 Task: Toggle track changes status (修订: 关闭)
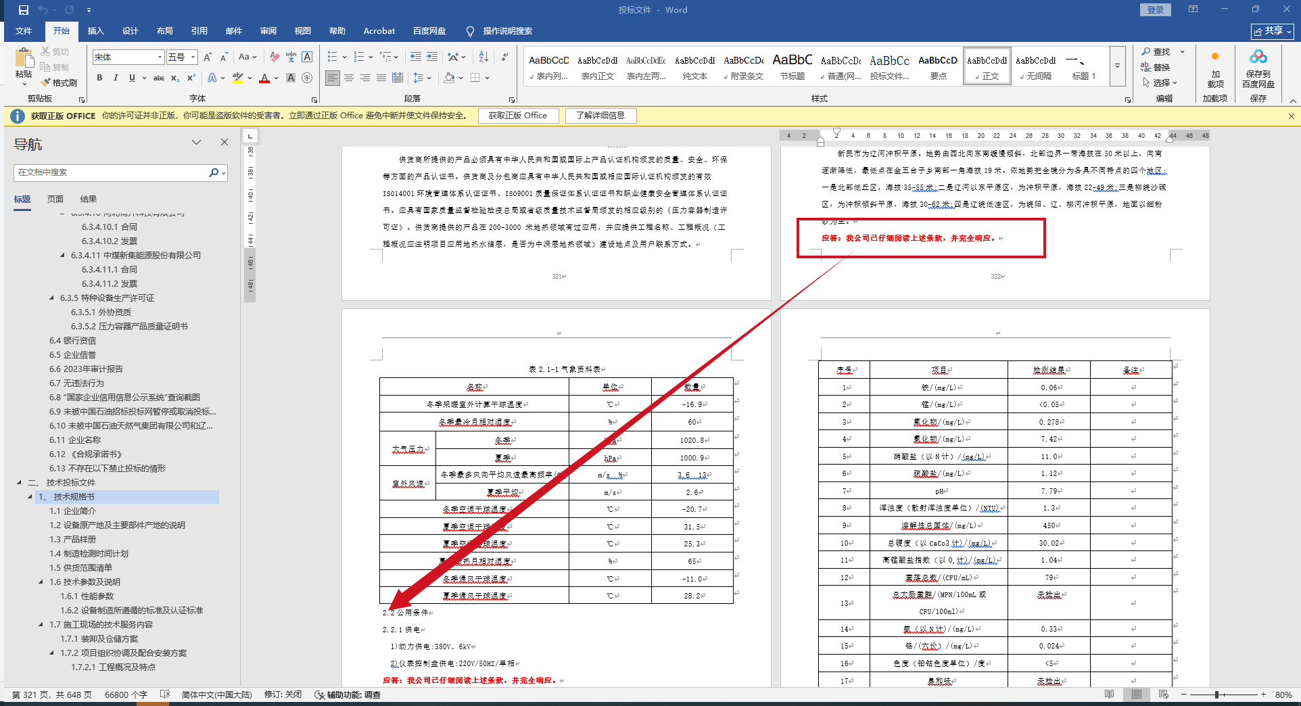tap(283, 695)
